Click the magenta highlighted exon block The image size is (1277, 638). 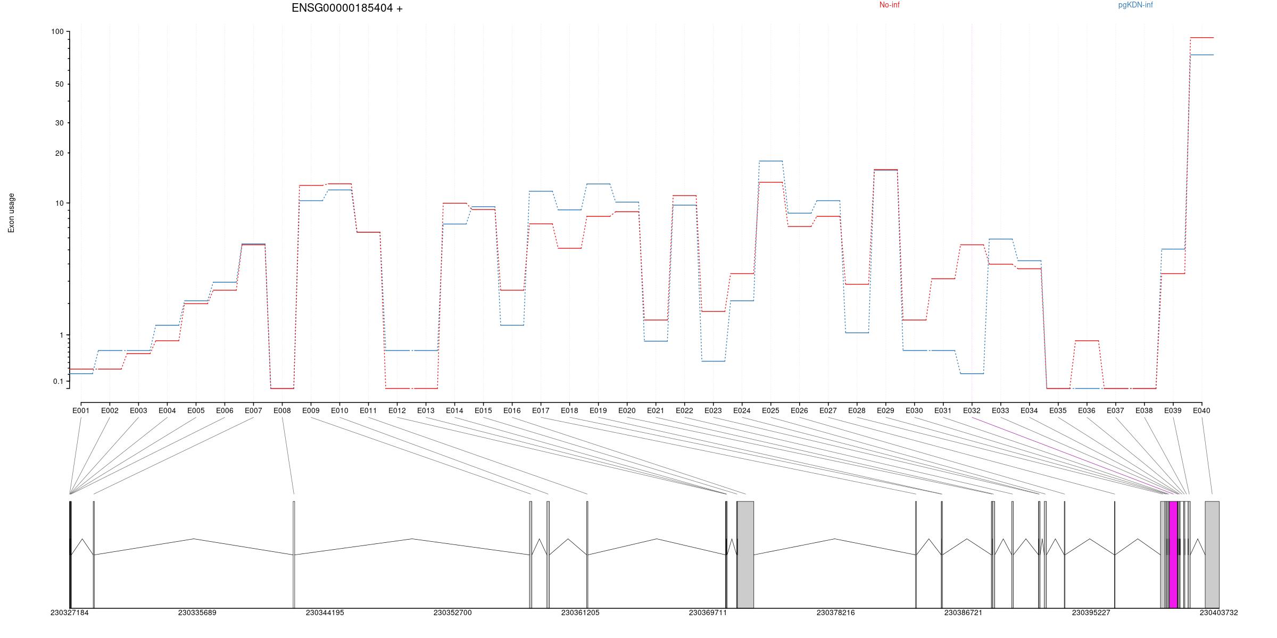tap(1173, 554)
